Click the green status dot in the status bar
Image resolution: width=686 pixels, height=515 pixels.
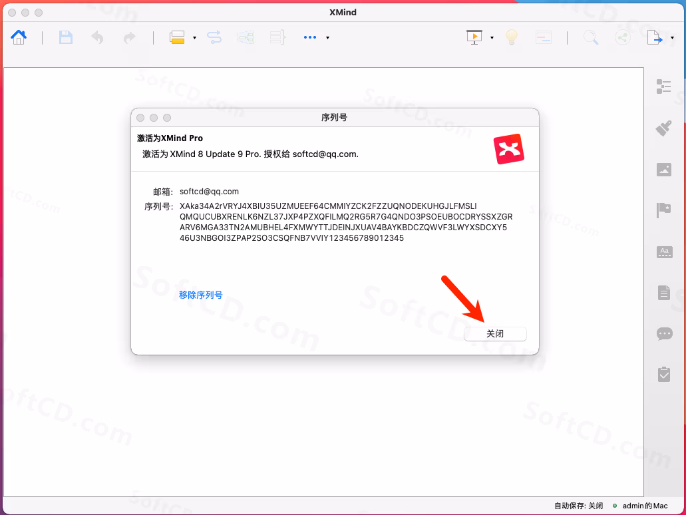615,506
